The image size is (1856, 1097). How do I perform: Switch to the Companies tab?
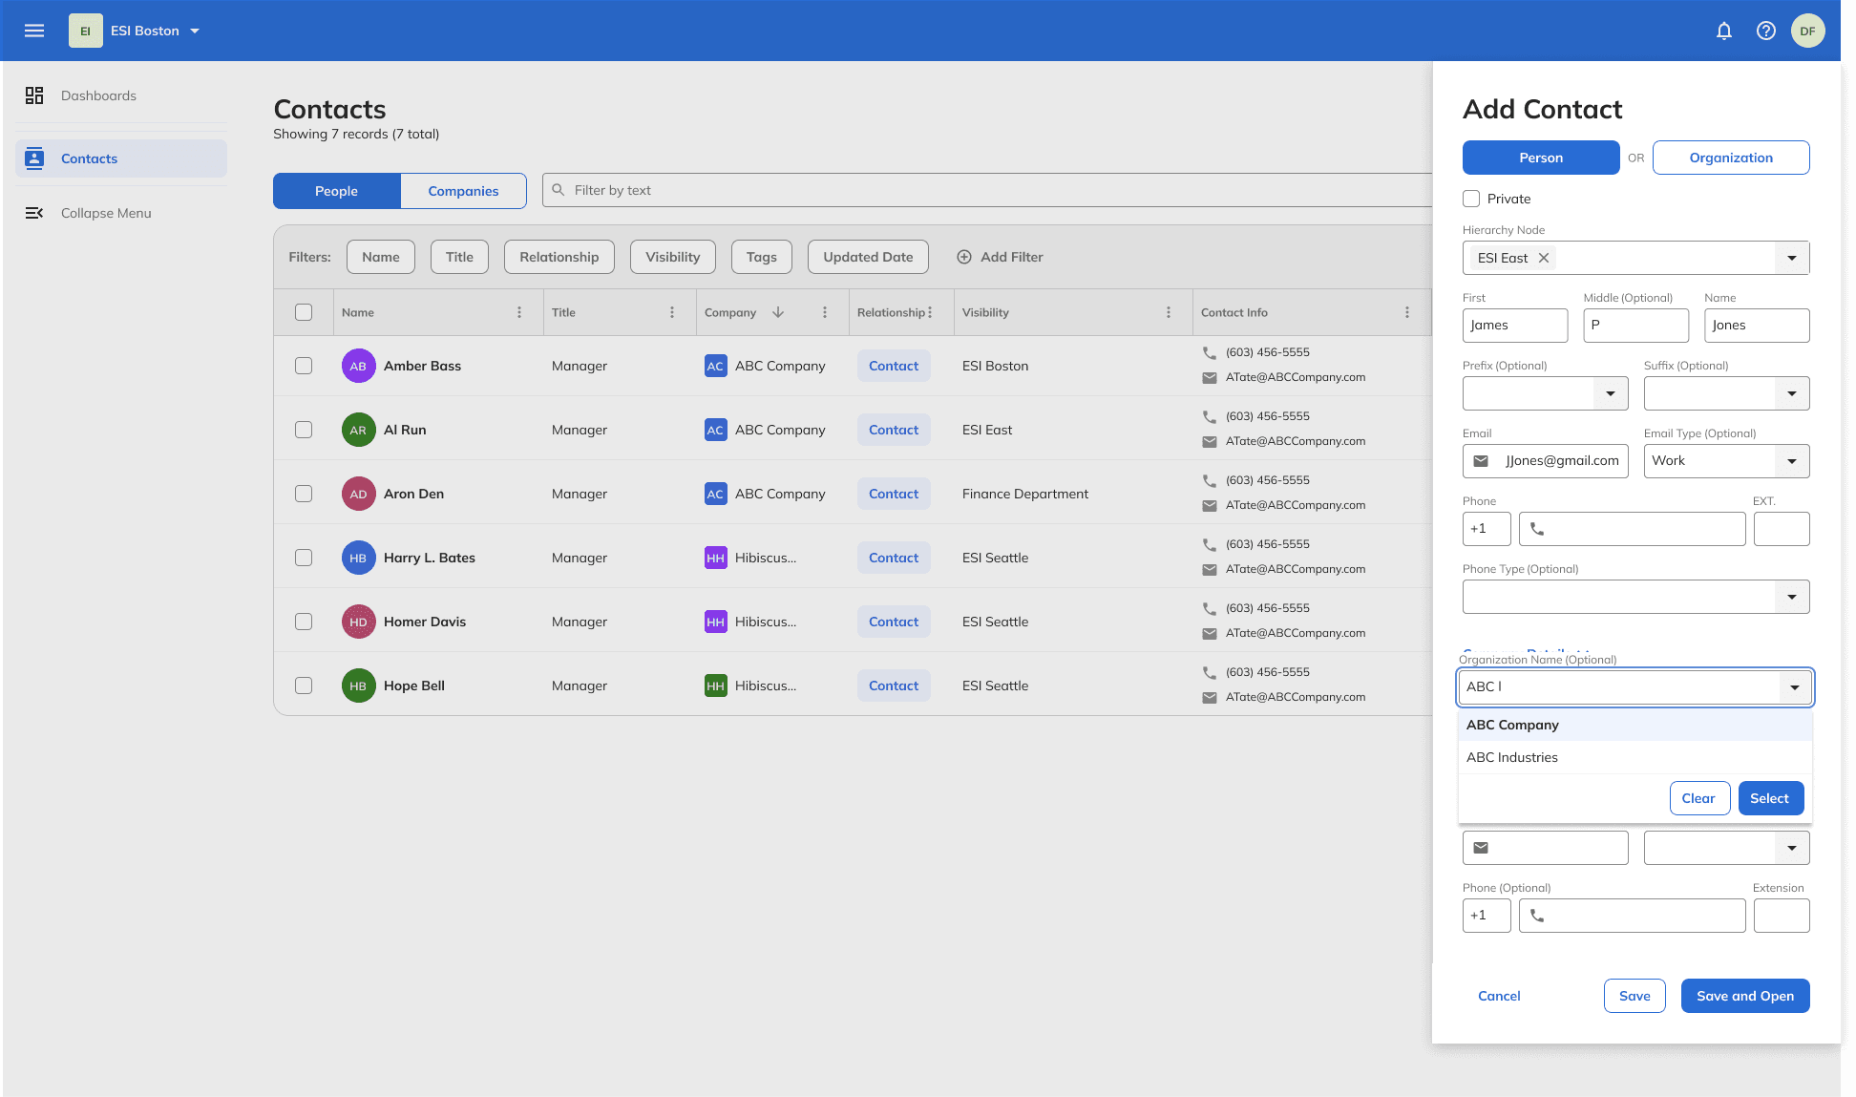(463, 191)
